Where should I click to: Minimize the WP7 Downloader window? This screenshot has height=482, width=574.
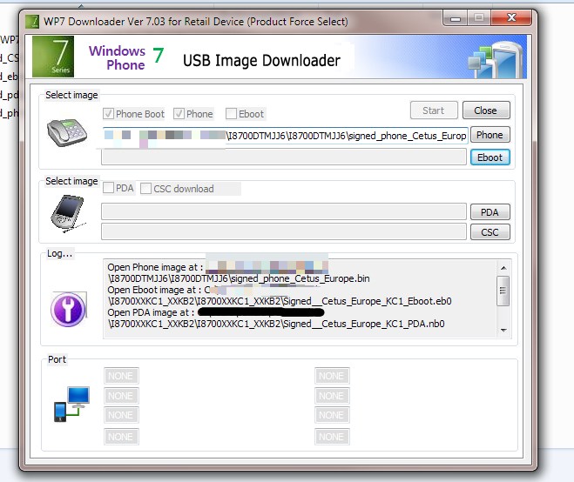tap(455, 18)
